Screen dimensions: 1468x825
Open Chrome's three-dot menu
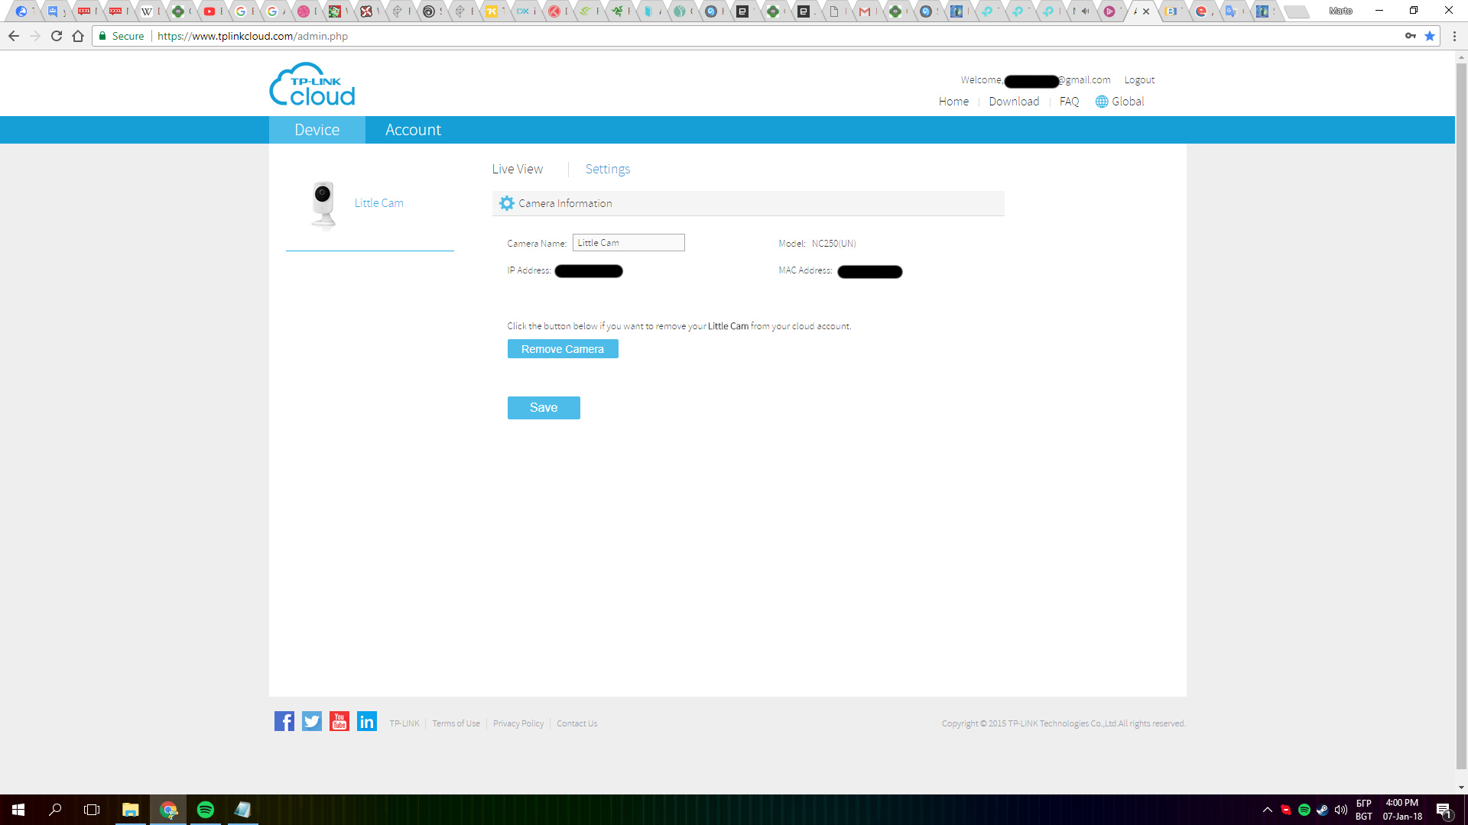point(1454,36)
